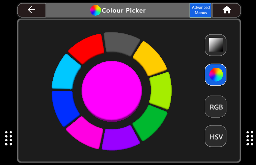
Task: Pick the red segment on the wheel
Action: (87, 48)
